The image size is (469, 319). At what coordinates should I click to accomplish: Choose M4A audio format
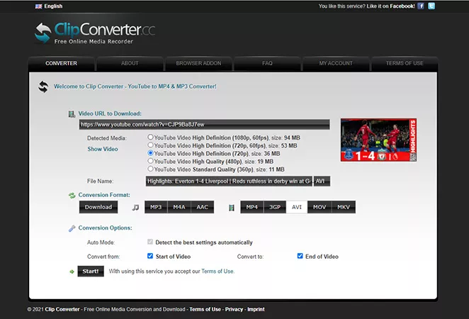179,207
